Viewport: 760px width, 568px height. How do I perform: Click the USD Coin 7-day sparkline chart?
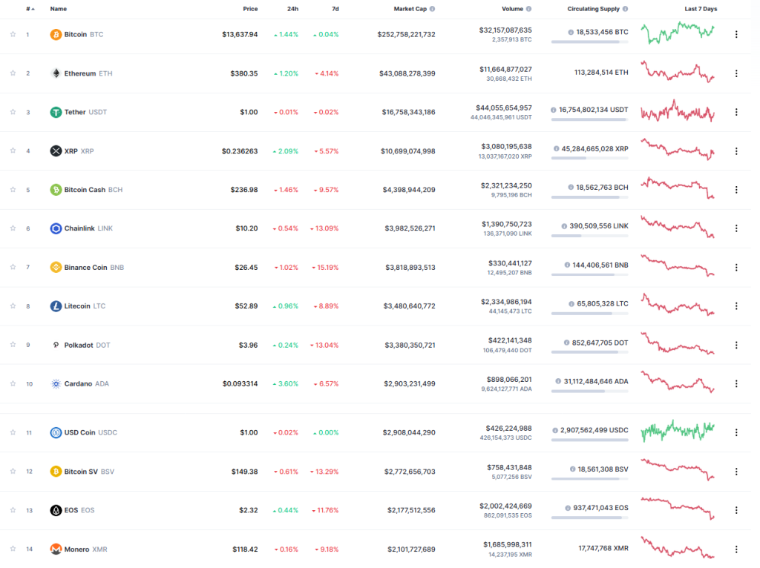pyautogui.click(x=678, y=431)
